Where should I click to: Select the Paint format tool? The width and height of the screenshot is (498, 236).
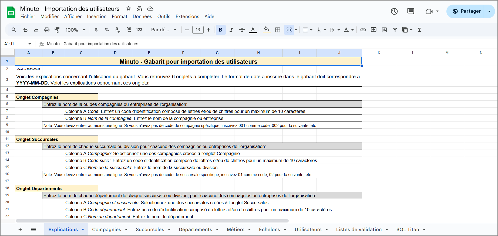coord(57,30)
